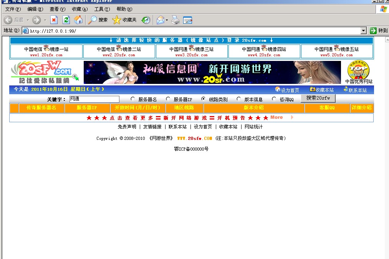Expand the Mail icon dropdown arrow

click(167, 20)
